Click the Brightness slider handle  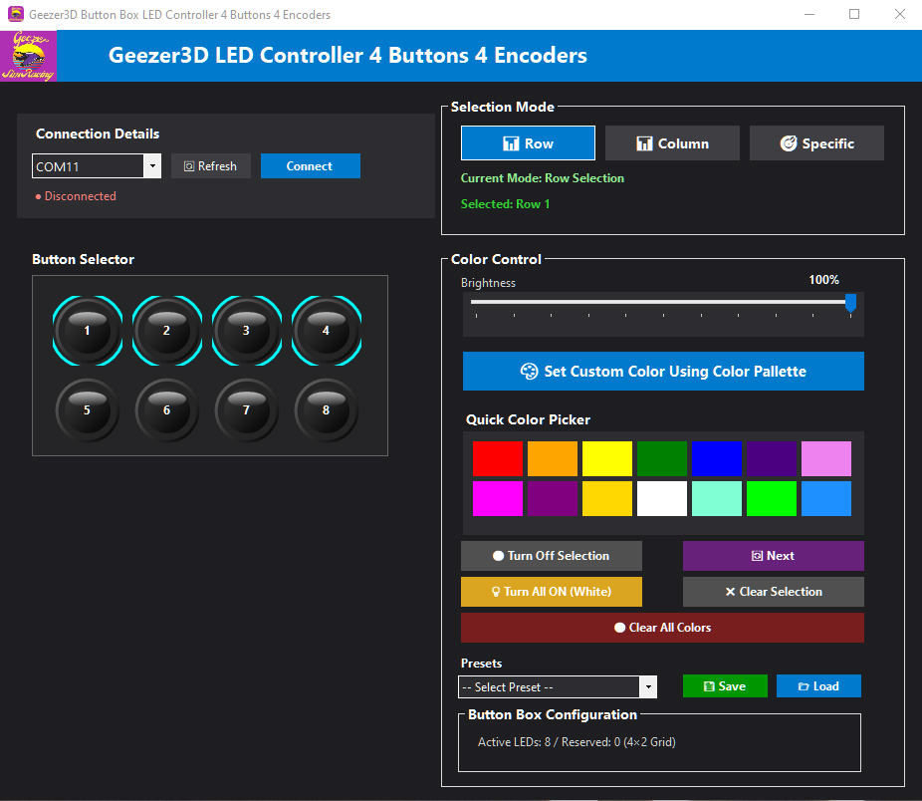click(x=850, y=303)
